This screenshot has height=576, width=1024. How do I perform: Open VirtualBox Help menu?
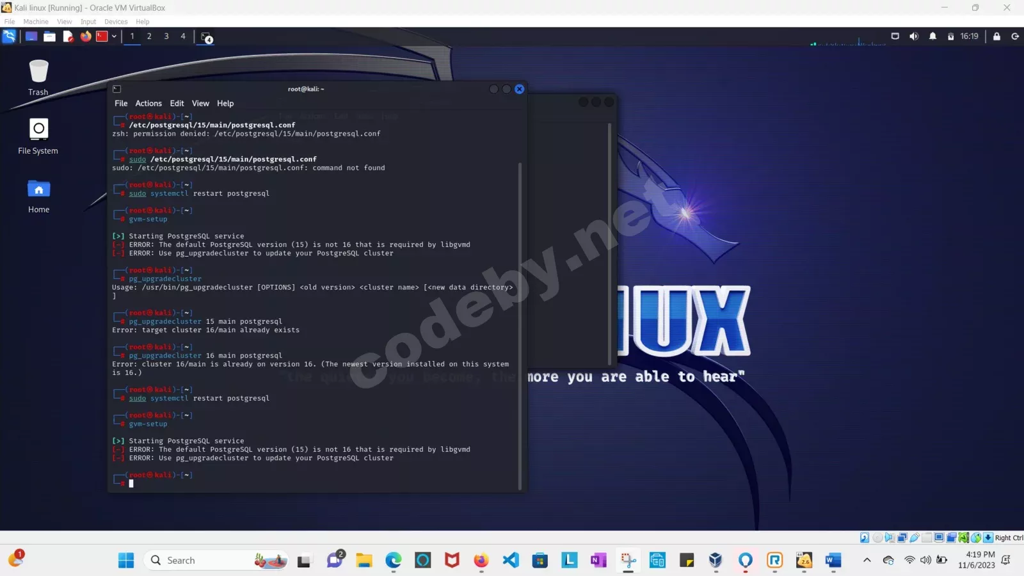click(x=142, y=22)
